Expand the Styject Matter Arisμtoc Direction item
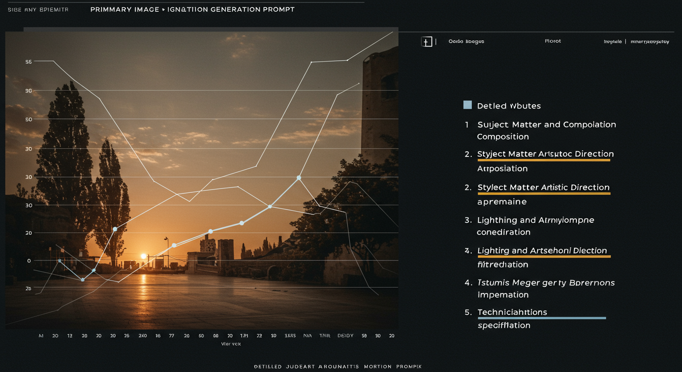682x372 pixels. [x=545, y=154]
